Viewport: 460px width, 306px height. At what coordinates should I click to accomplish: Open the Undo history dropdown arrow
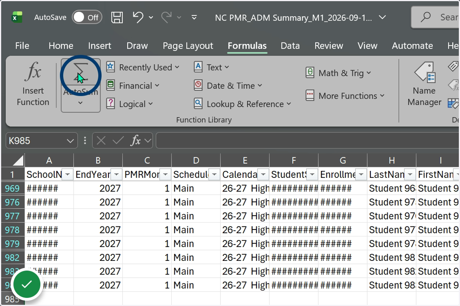151,18
